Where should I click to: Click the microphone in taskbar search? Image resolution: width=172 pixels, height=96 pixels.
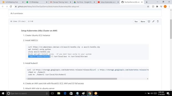click(47, 93)
